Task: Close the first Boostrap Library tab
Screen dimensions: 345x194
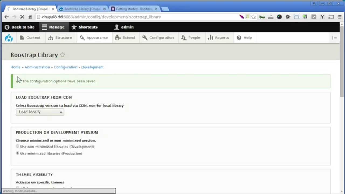Action: pyautogui.click(x=53, y=9)
